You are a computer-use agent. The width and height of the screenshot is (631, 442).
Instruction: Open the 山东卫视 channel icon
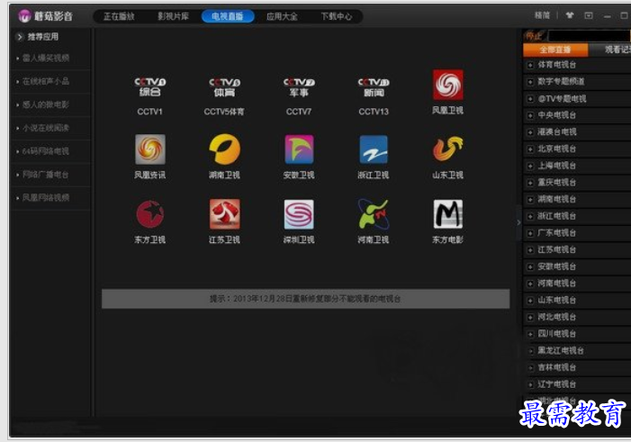(x=448, y=149)
